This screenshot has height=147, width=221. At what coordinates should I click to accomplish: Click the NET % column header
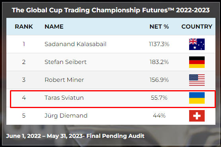[x=159, y=27]
